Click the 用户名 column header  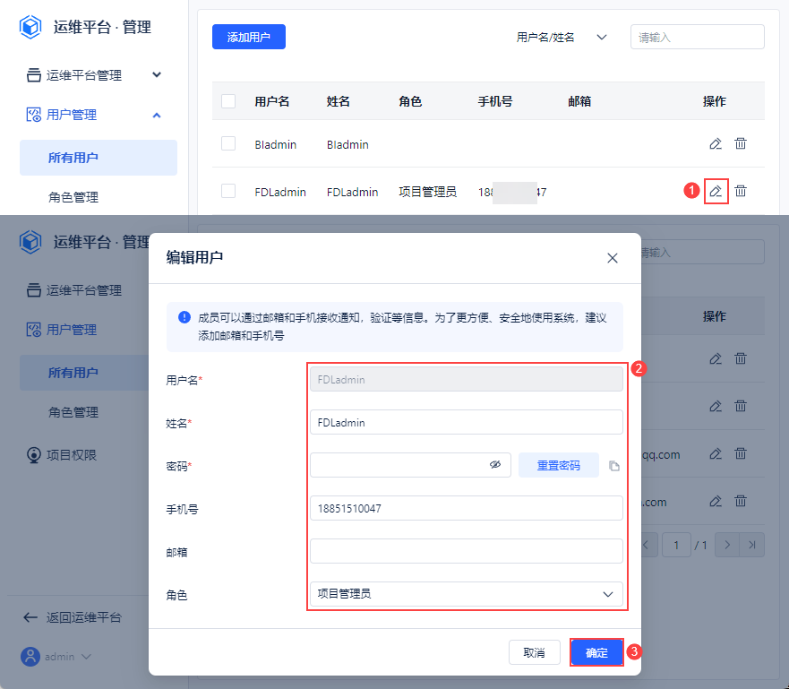[271, 101]
